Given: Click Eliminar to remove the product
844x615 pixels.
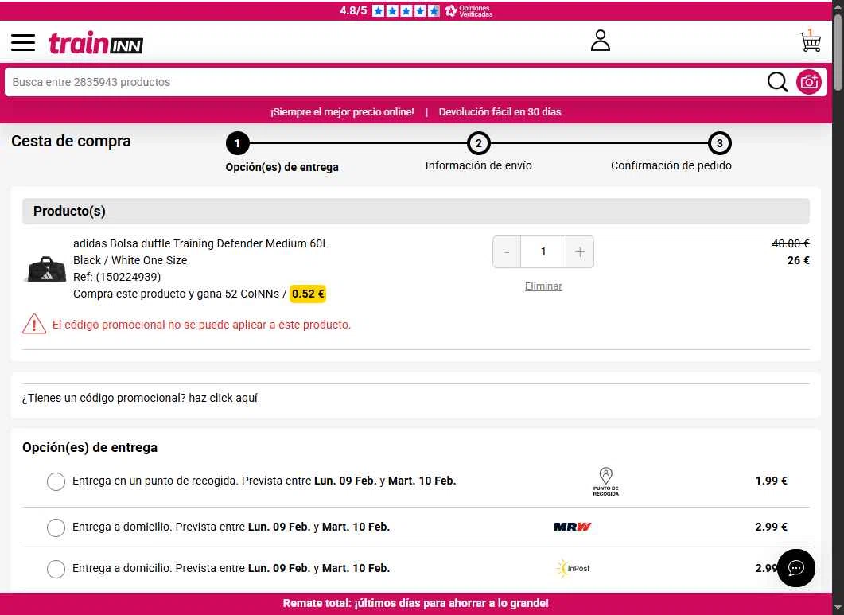Looking at the screenshot, I should (x=543, y=286).
